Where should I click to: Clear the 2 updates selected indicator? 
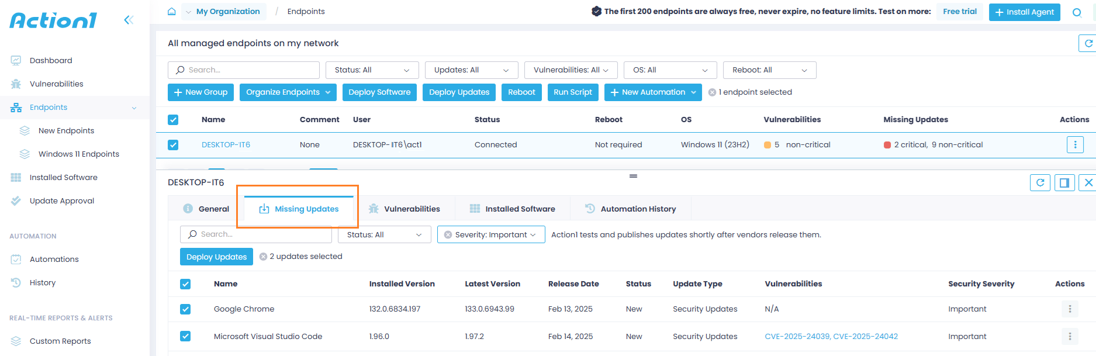[x=263, y=257]
